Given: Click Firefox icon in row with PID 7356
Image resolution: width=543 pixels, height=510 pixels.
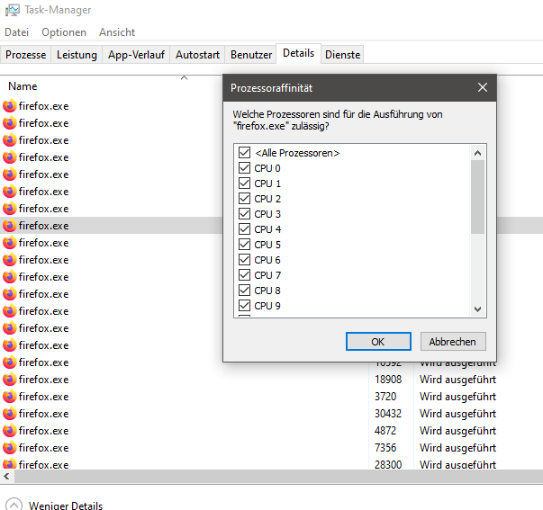Looking at the screenshot, I should 10,448.
